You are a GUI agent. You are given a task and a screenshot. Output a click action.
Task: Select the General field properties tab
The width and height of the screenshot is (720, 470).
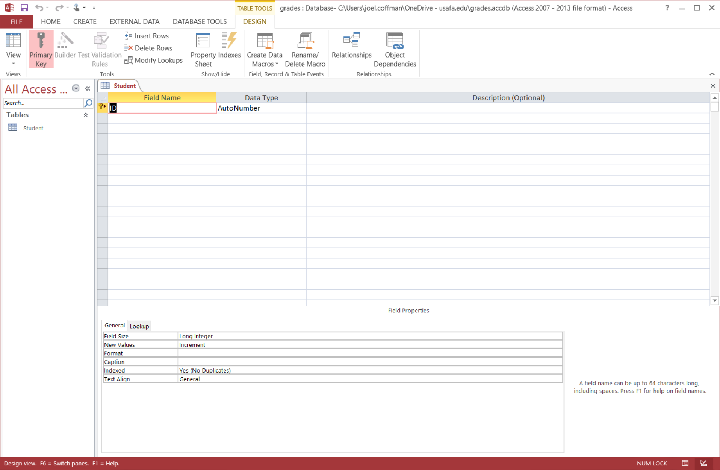point(115,326)
